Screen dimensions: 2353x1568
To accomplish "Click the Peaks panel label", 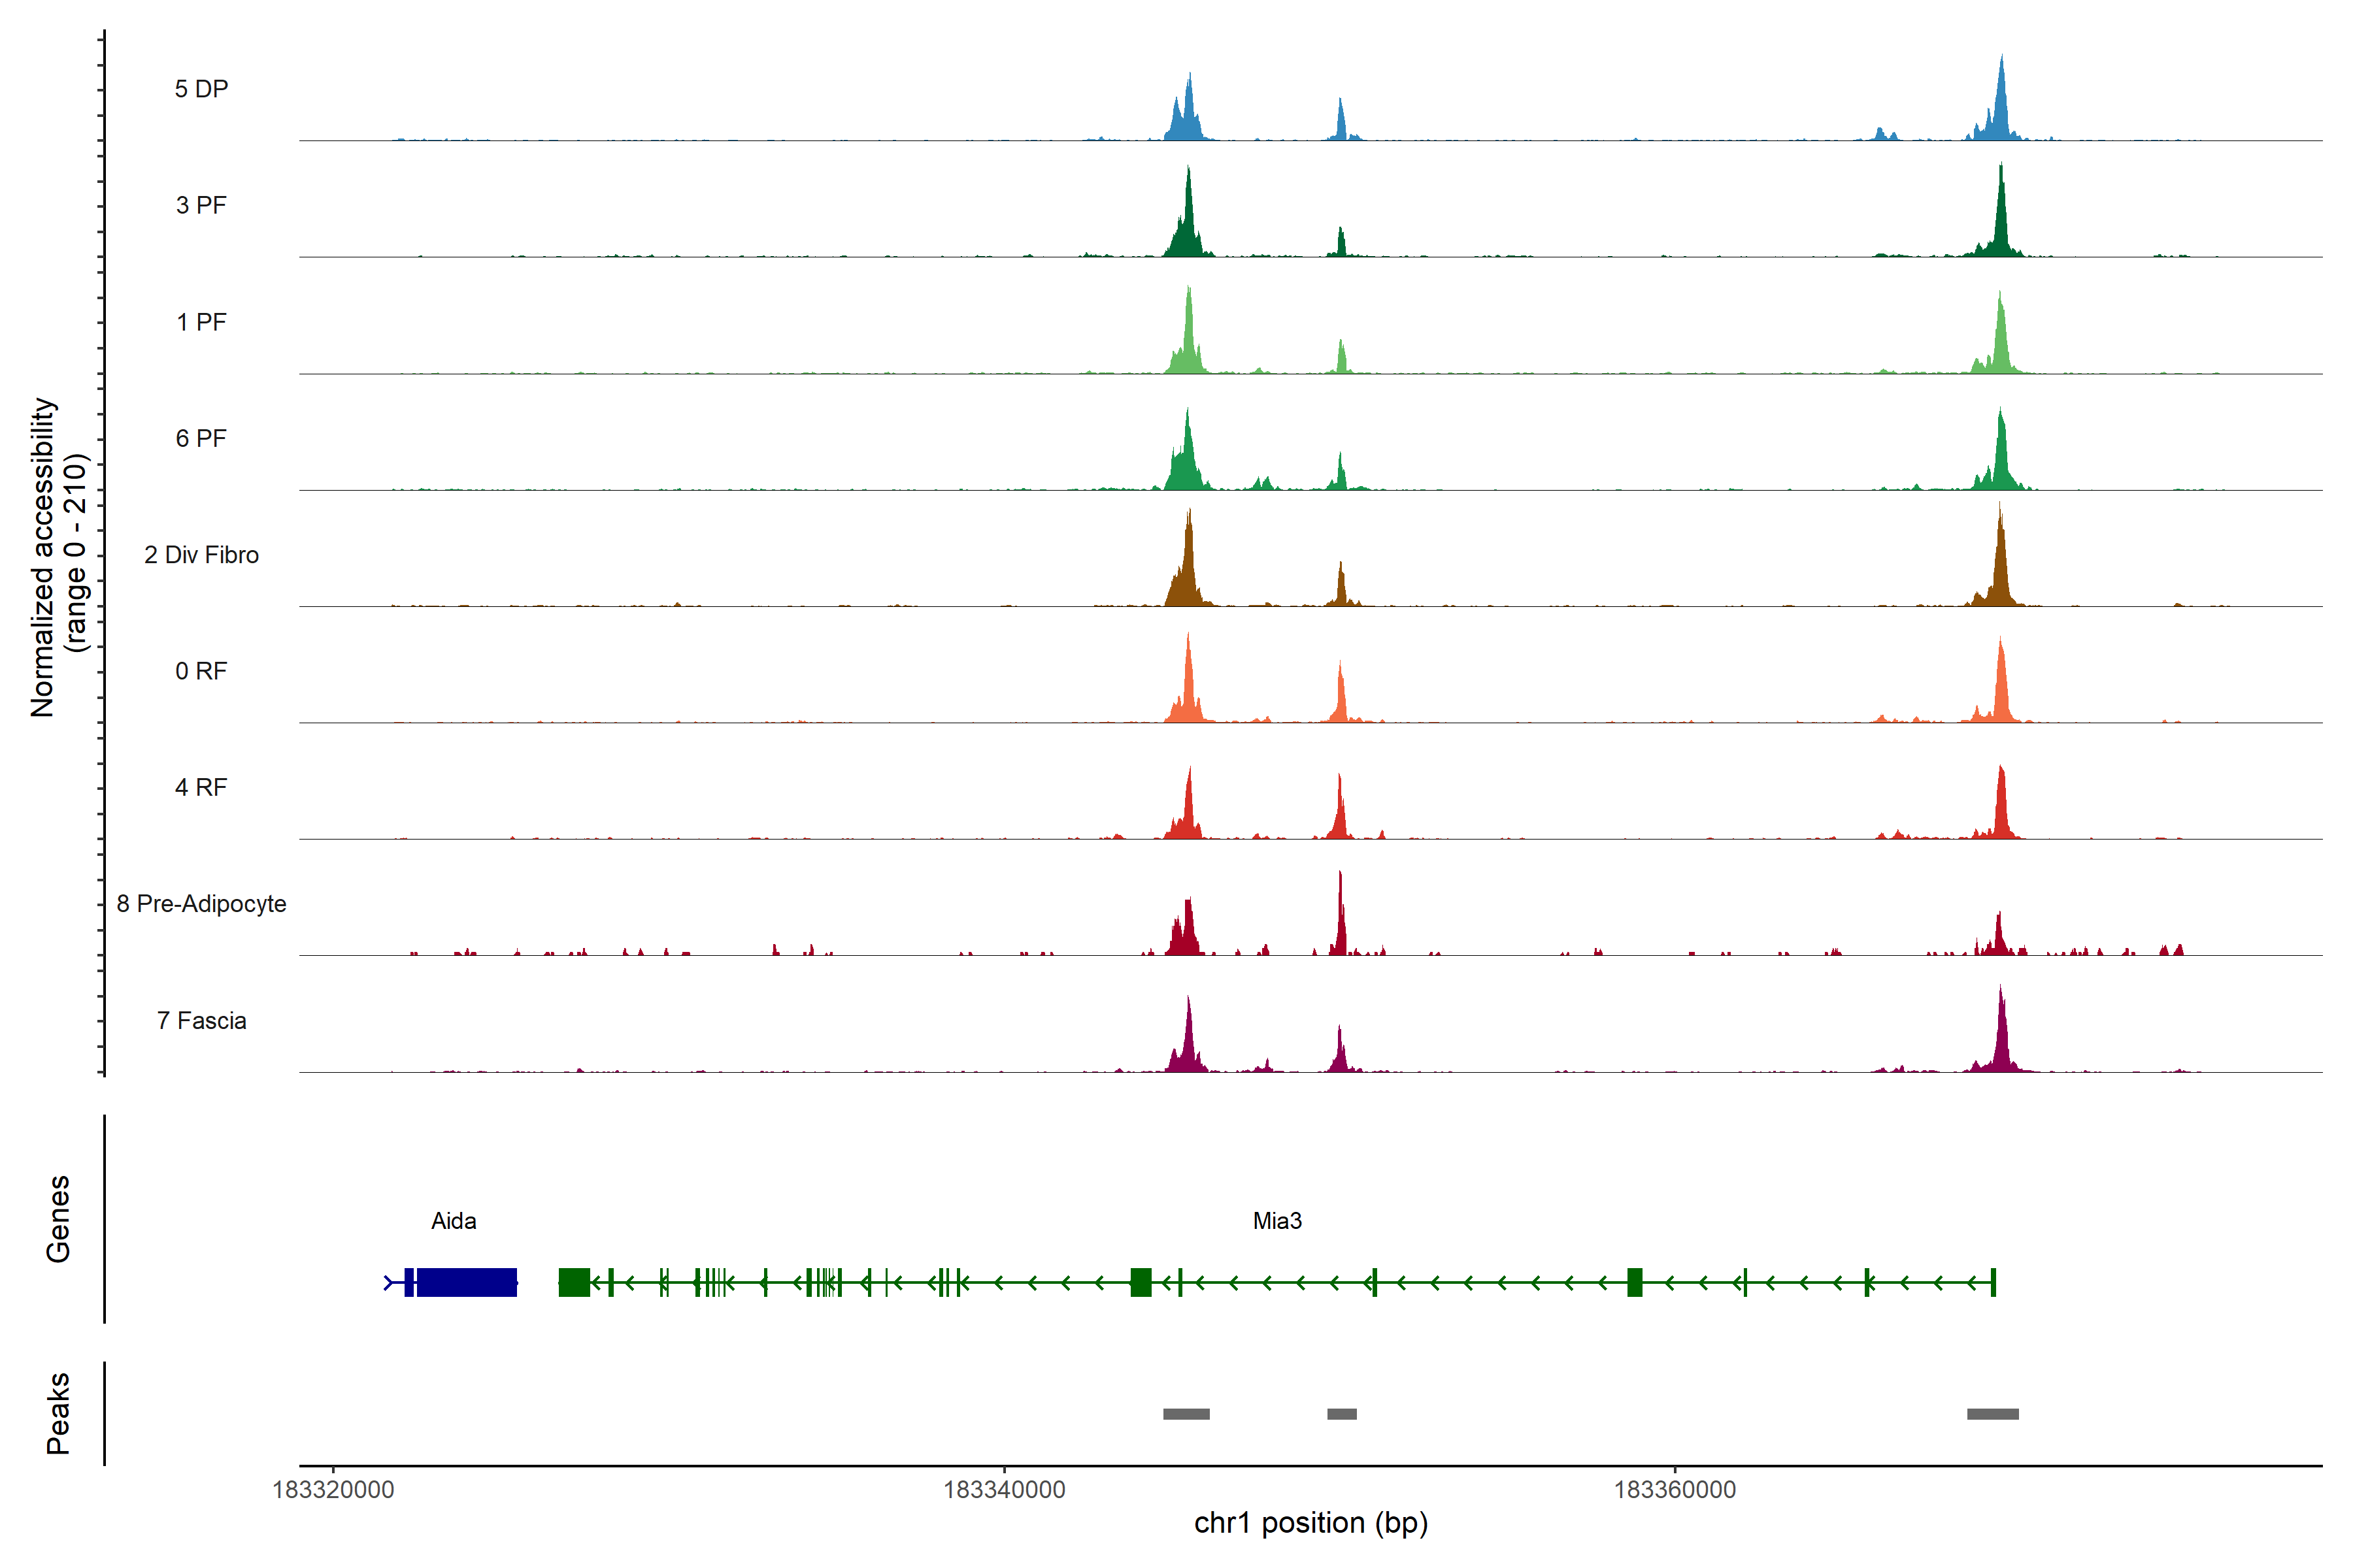I will pyautogui.click(x=58, y=1413).
